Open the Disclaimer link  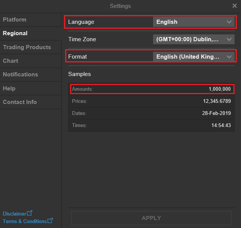(14, 214)
